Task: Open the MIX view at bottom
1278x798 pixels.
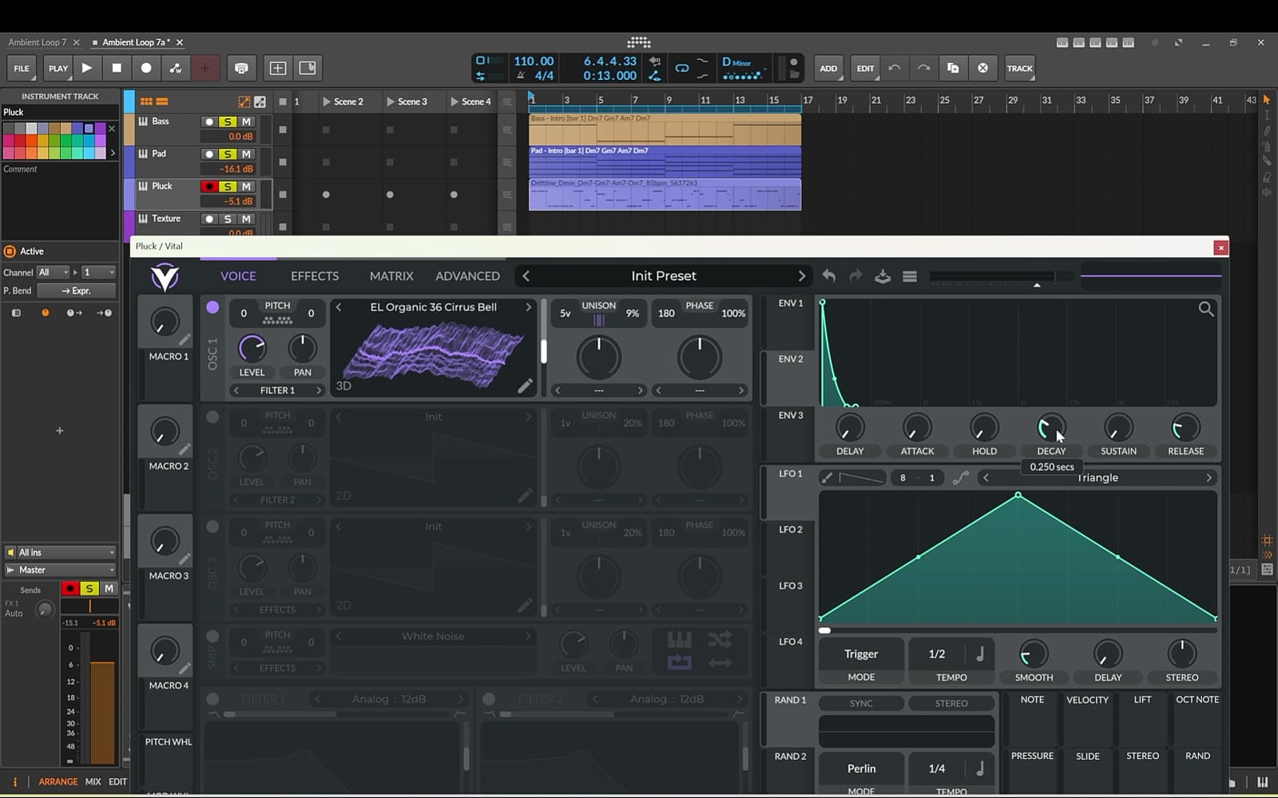Action: [x=93, y=782]
